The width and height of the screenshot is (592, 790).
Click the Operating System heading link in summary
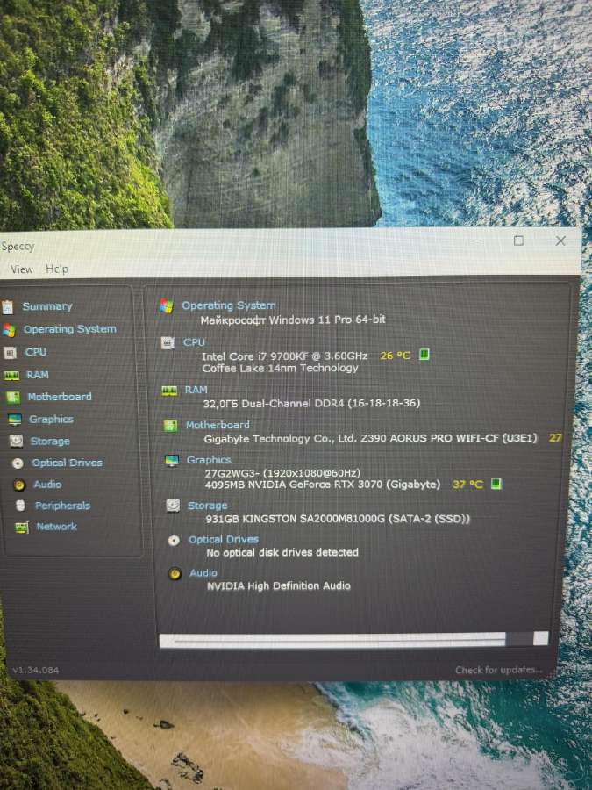[229, 305]
